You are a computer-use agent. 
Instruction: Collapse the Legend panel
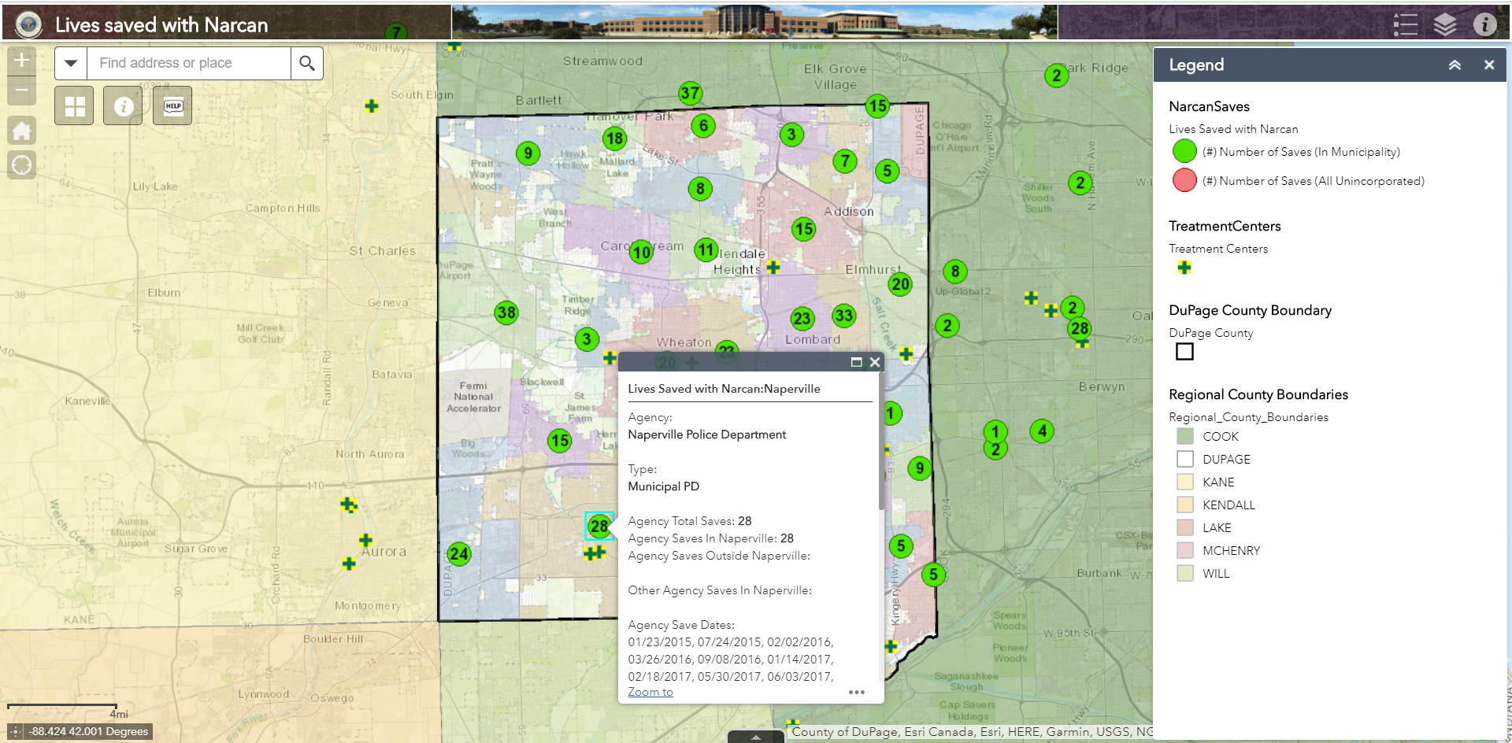point(1455,65)
